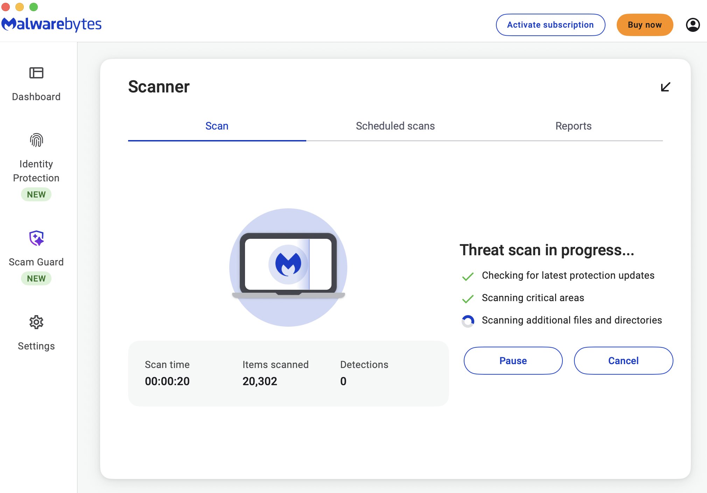Click the yellow minimize window button
The height and width of the screenshot is (493, 707).
[20, 7]
